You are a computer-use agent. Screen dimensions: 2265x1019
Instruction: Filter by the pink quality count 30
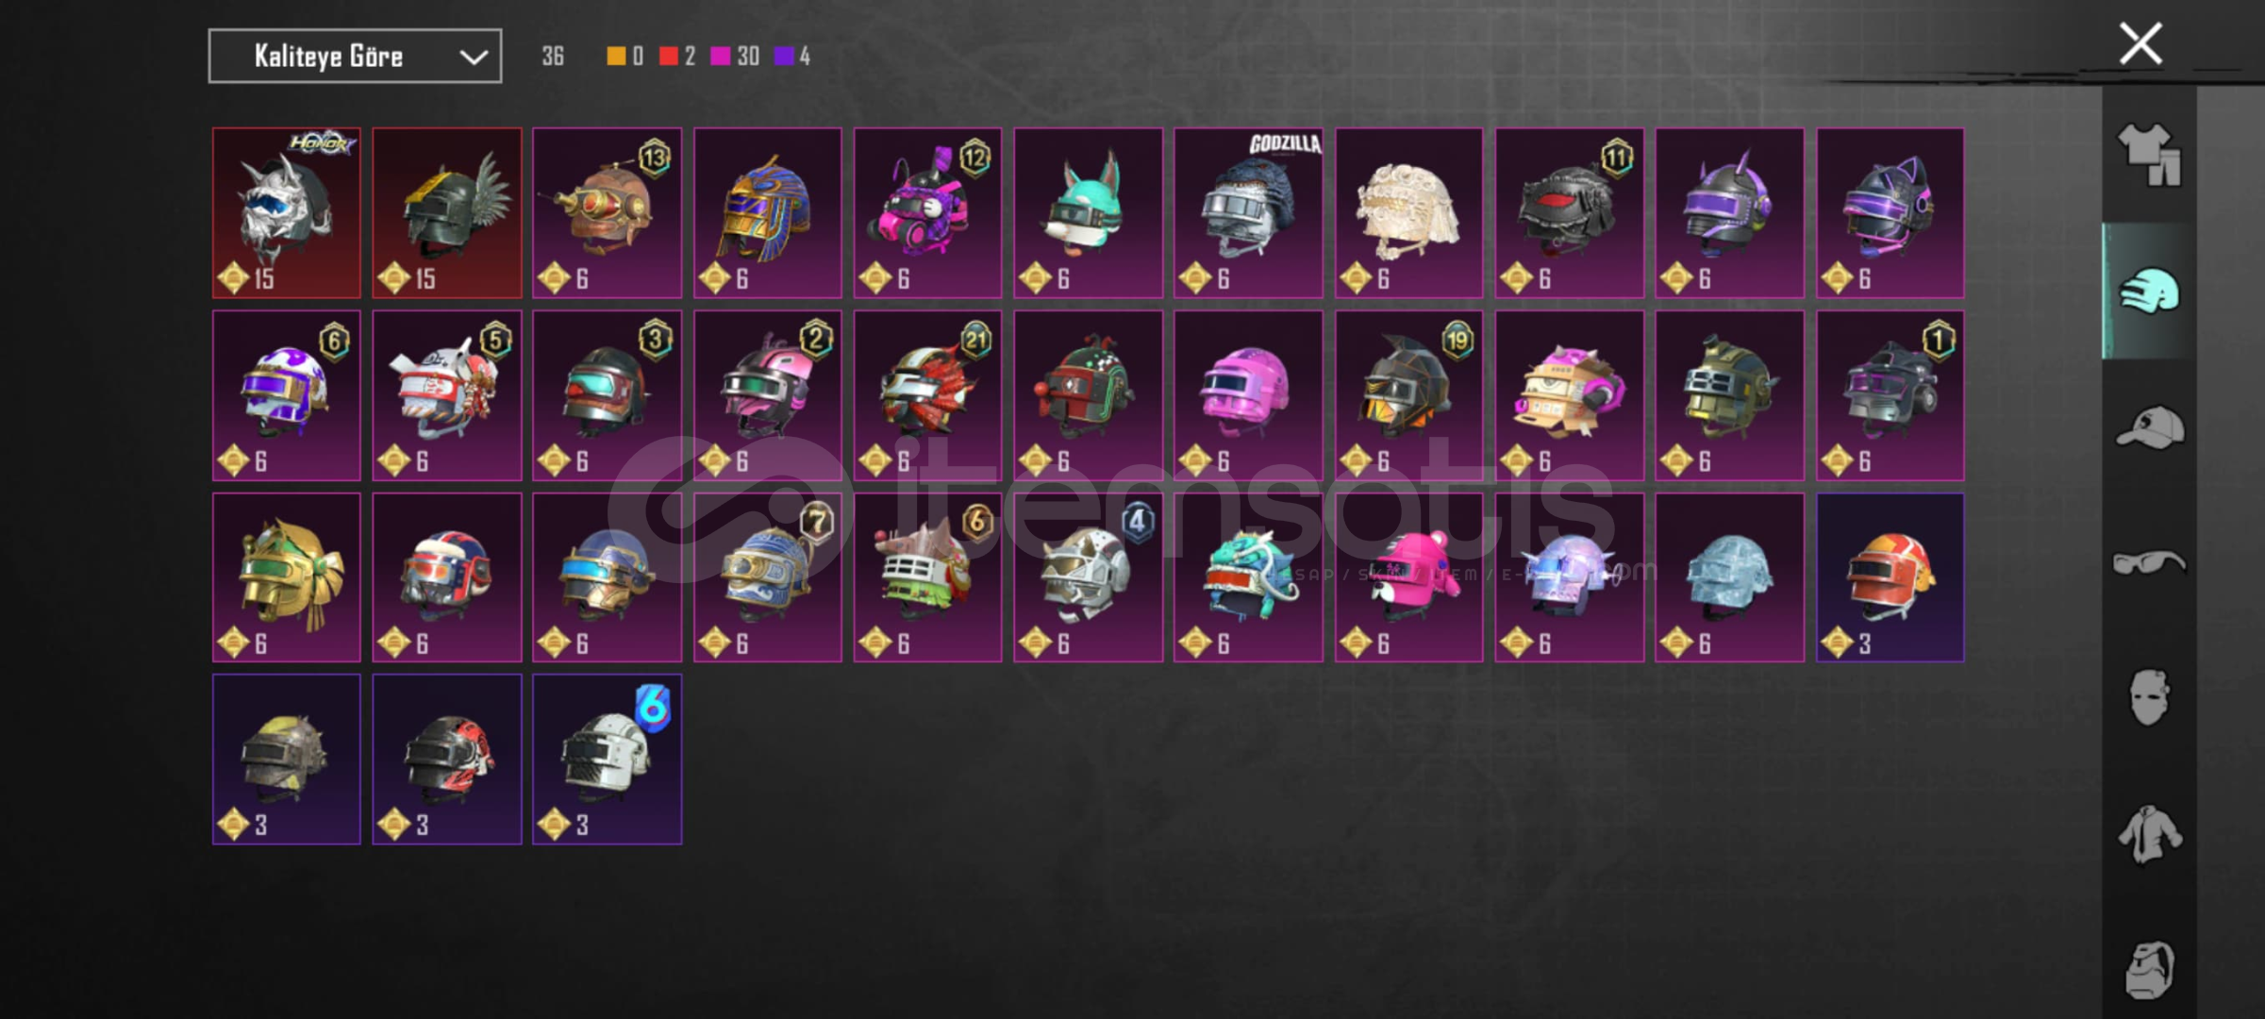pos(735,57)
